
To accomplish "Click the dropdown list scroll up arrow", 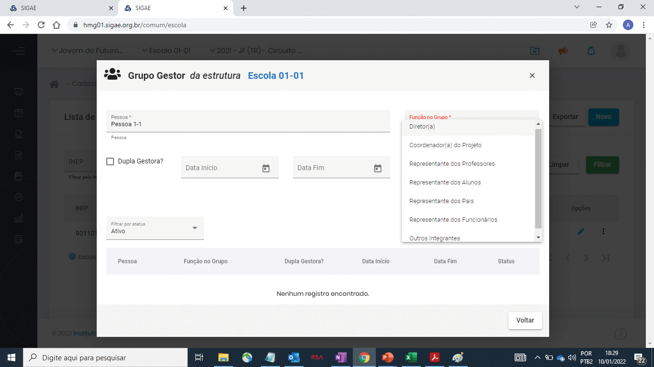I will click(x=538, y=124).
